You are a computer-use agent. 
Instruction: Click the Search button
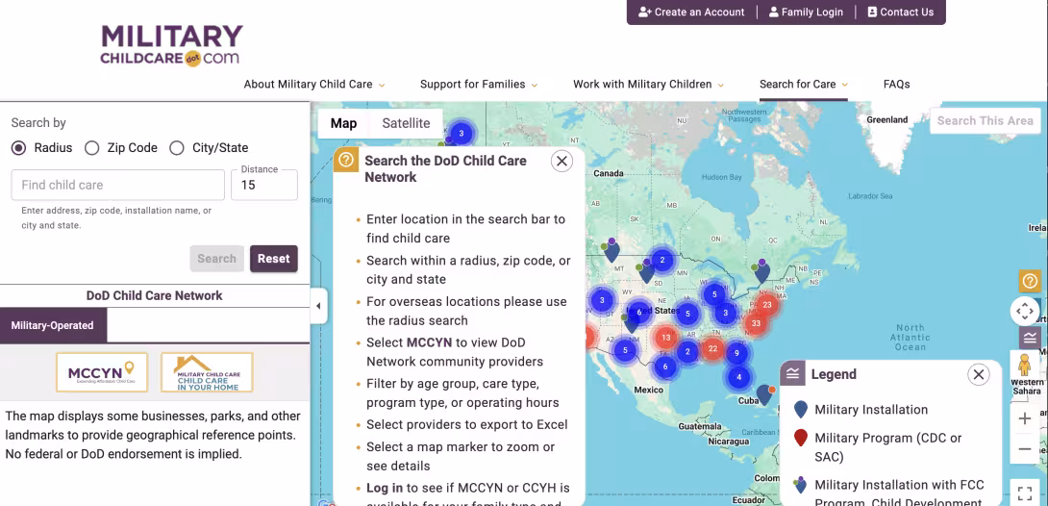pyautogui.click(x=216, y=259)
